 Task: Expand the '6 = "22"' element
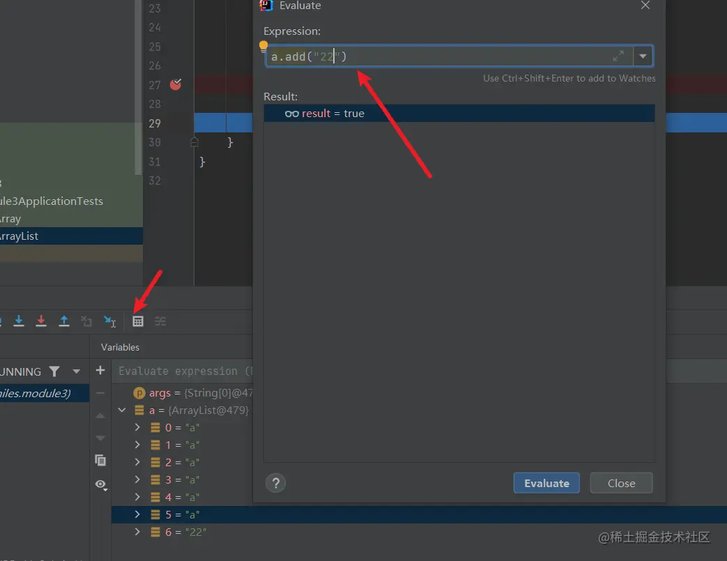click(137, 532)
